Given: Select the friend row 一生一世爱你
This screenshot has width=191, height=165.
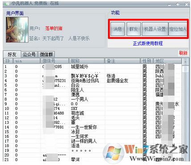Looking at the screenshot, I should coord(93,127).
